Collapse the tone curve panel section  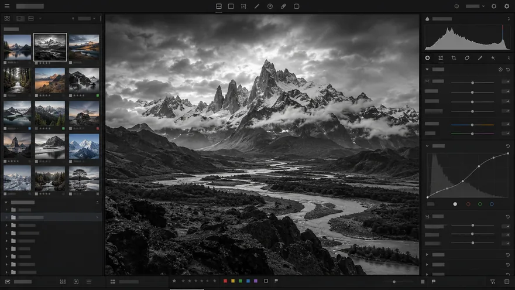point(427,146)
